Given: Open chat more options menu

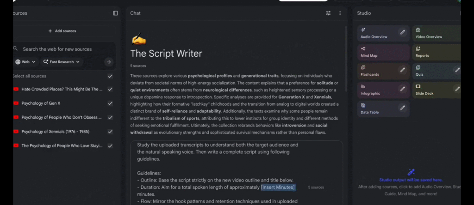Looking at the screenshot, I should [x=340, y=13].
